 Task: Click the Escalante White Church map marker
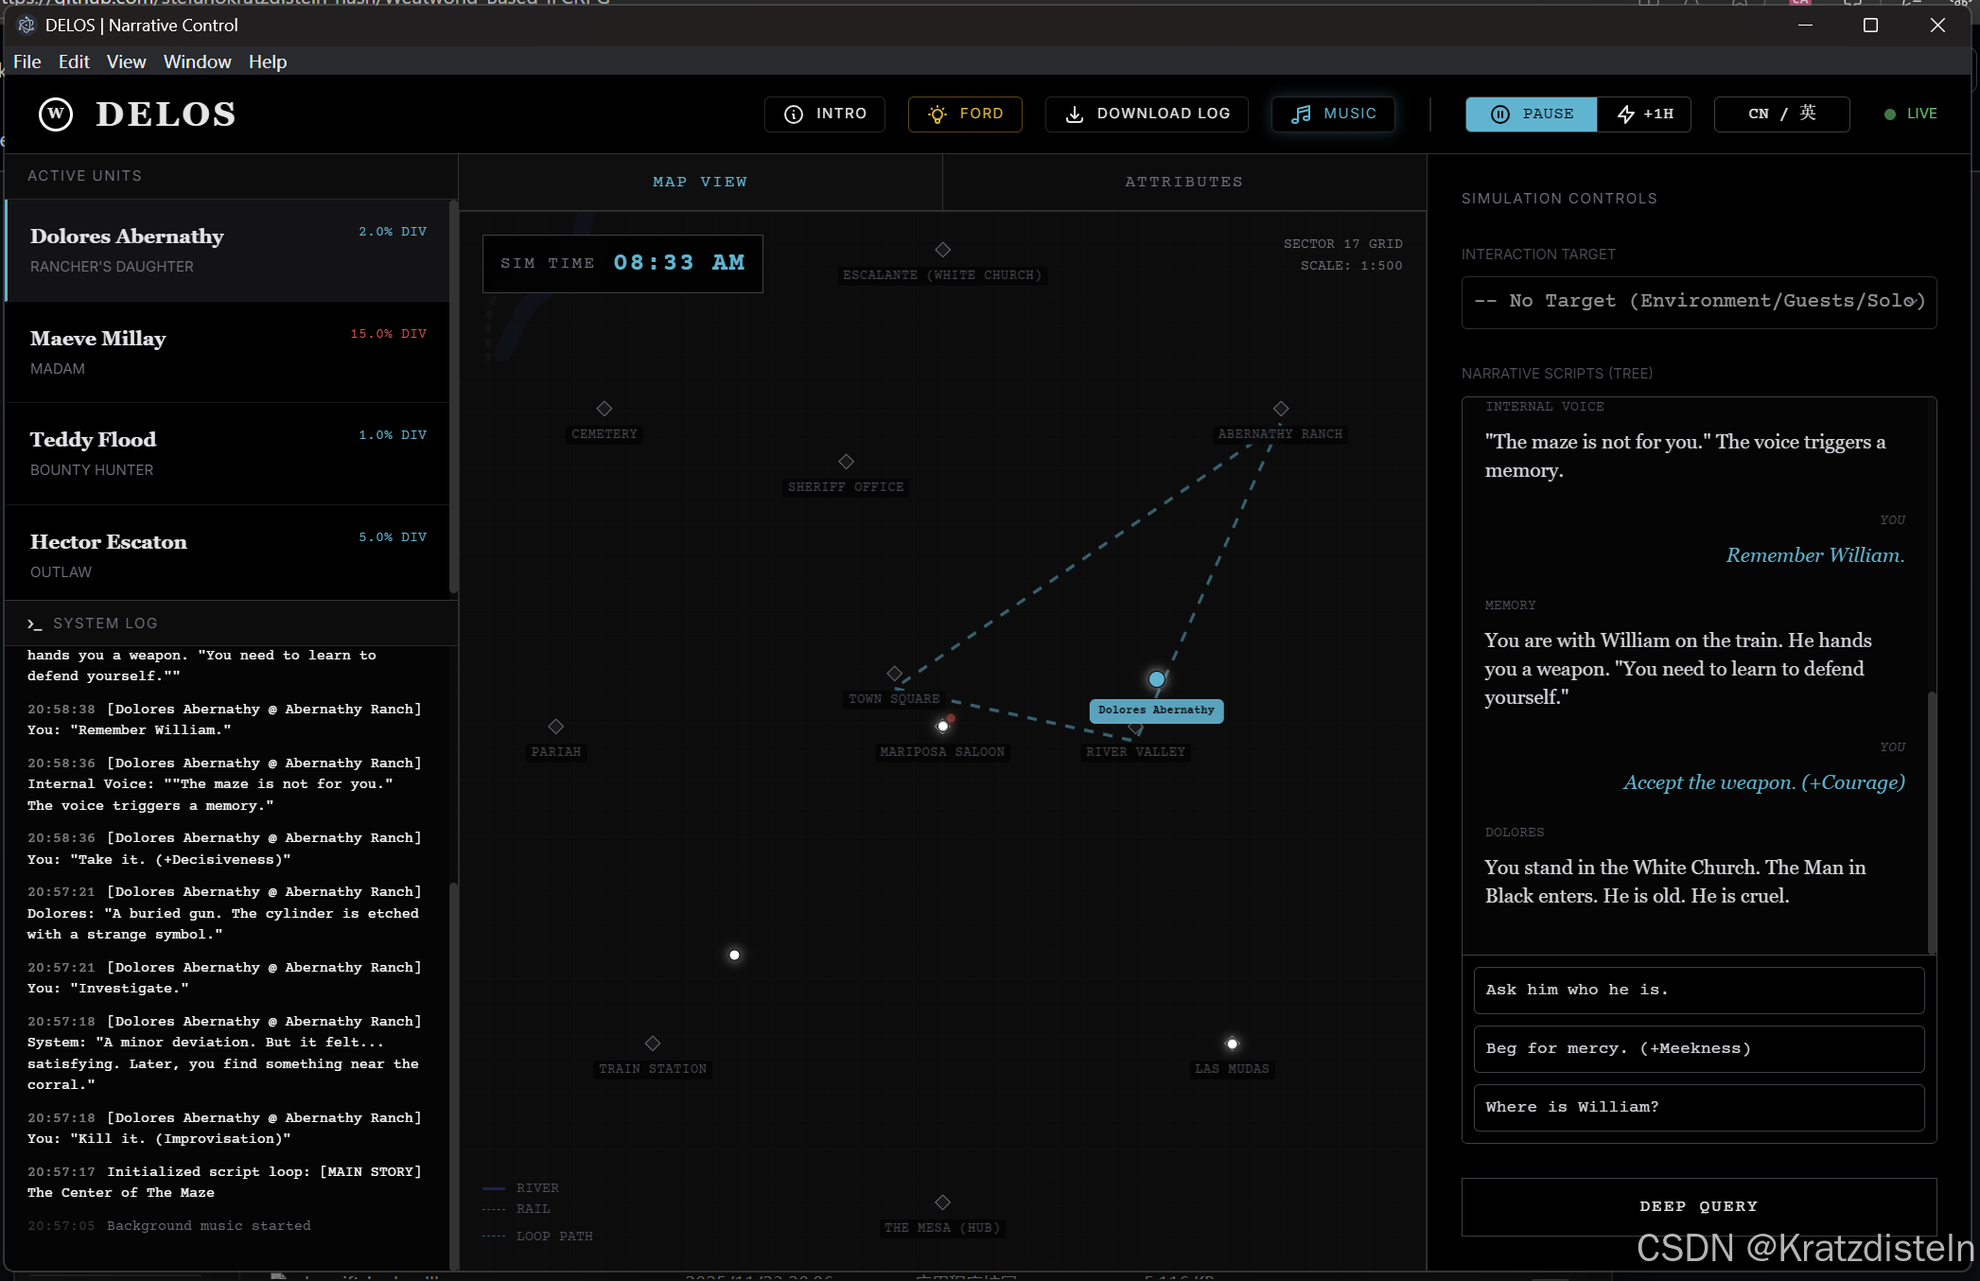[942, 250]
